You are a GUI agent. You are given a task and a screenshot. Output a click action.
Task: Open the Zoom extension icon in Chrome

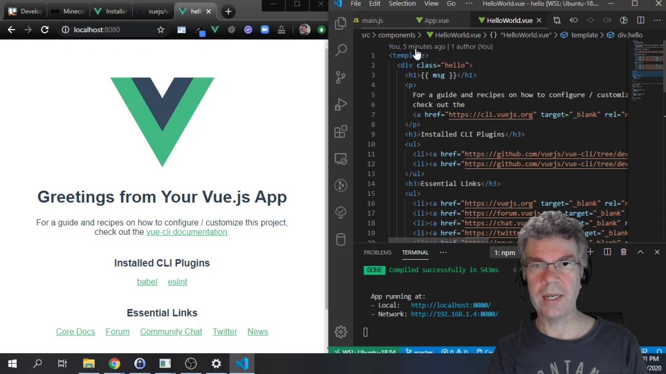coord(265,30)
